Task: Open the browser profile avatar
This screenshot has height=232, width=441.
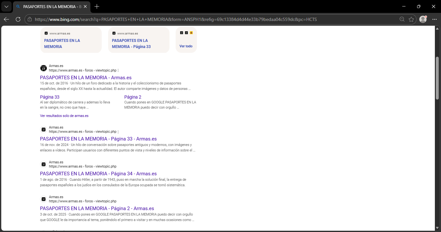Action: (423, 19)
